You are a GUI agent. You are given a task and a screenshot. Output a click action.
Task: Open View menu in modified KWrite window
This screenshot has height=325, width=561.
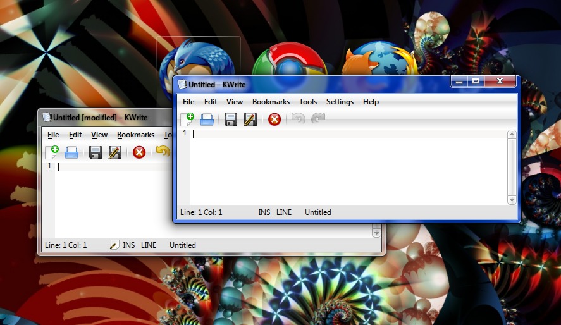coord(99,135)
